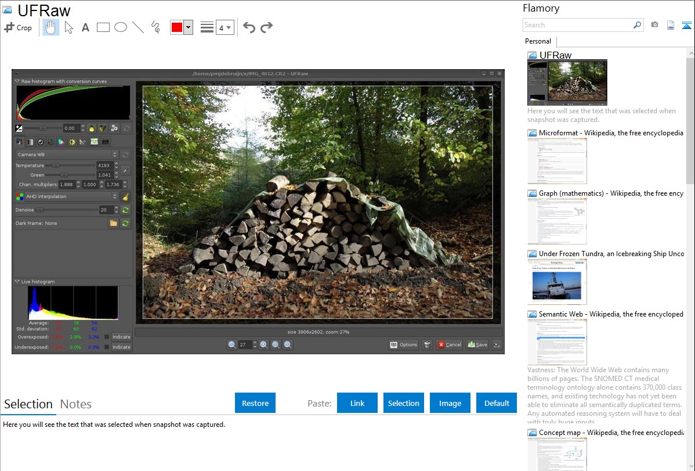Select the straight line tool
Viewport: 695px width, 471px height.
coord(138,27)
